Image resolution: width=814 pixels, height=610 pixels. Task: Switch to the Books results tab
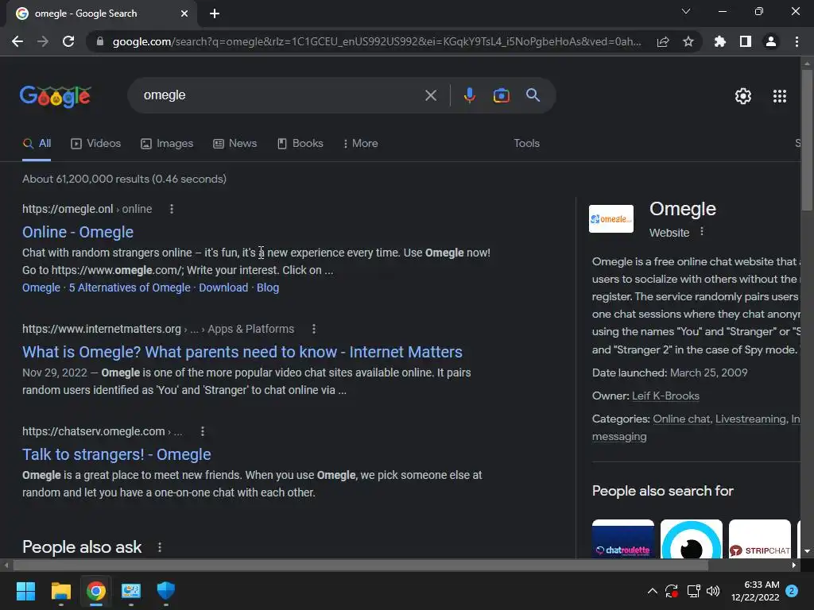(x=300, y=143)
